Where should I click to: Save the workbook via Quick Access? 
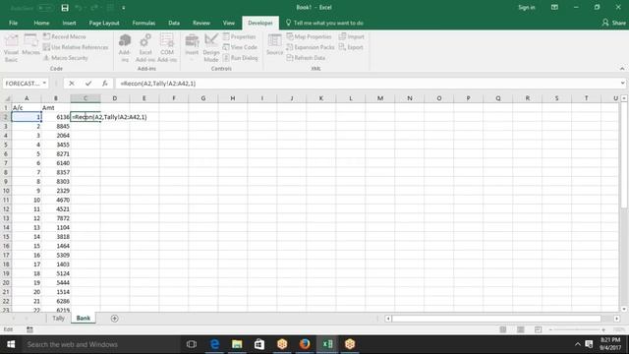coord(65,8)
